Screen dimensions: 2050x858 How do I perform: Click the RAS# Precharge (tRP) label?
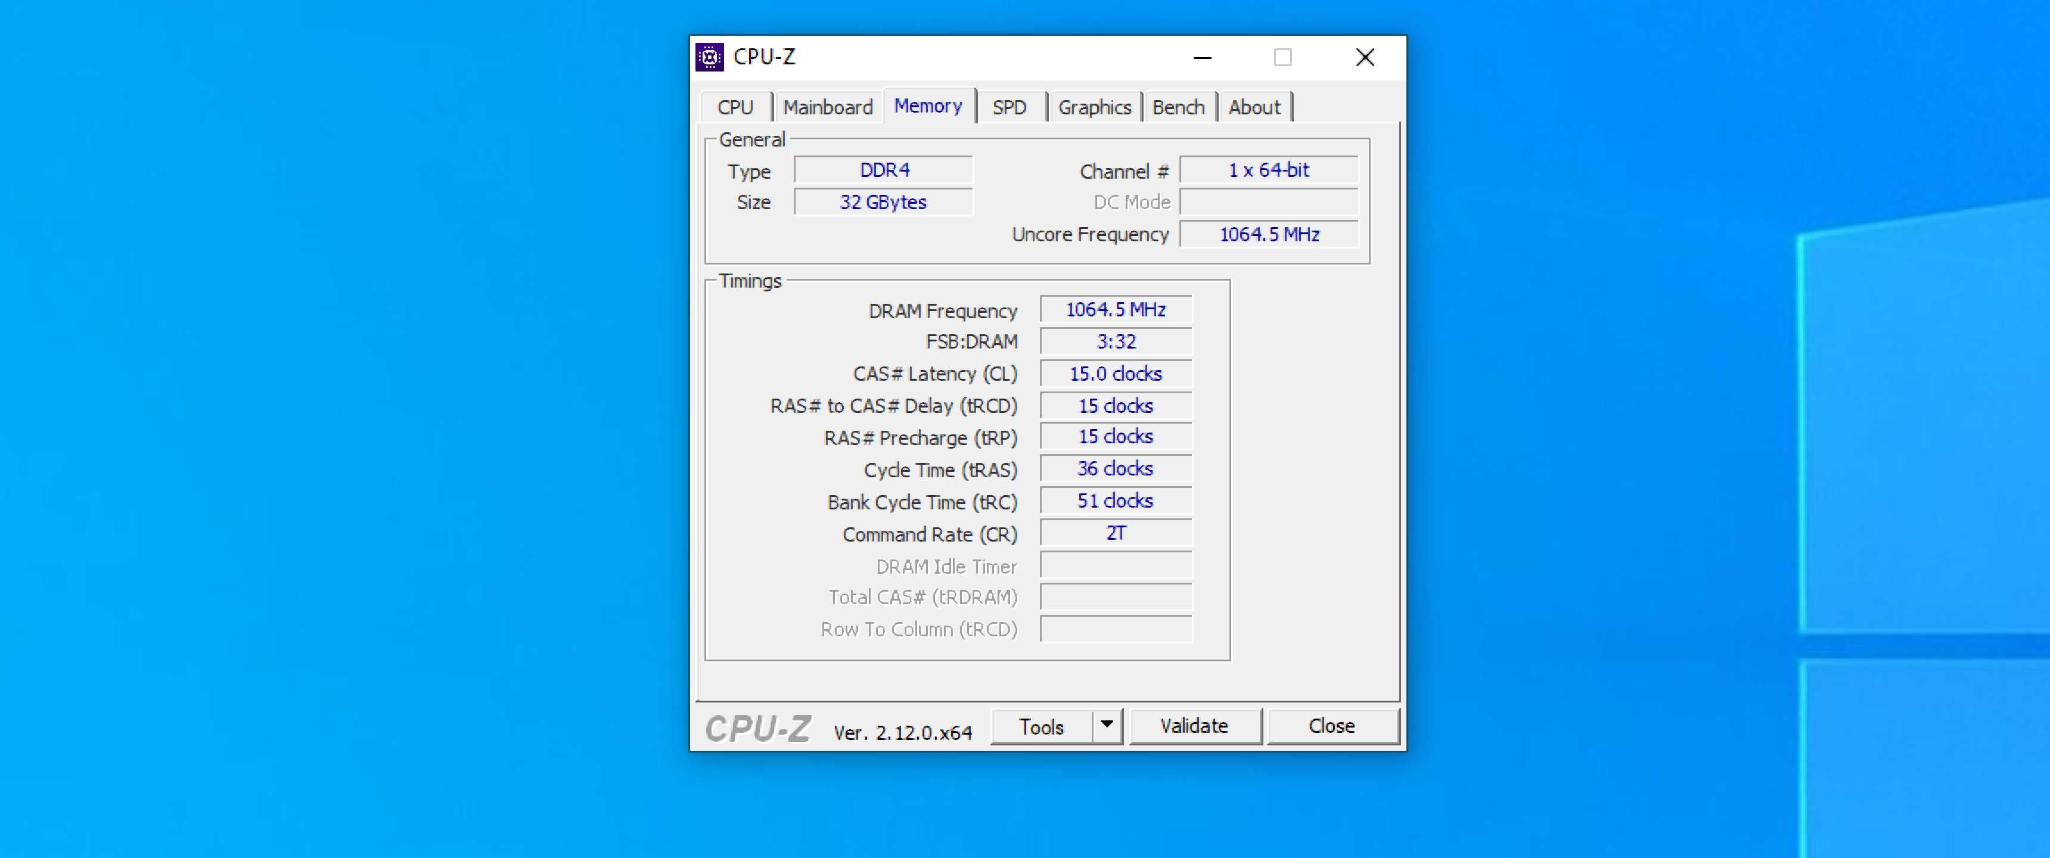921,439
